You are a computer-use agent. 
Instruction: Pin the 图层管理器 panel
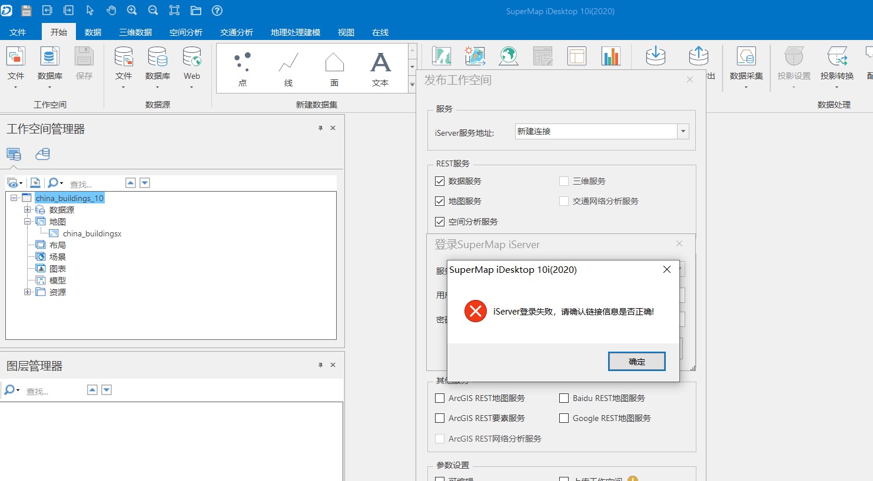pos(320,365)
